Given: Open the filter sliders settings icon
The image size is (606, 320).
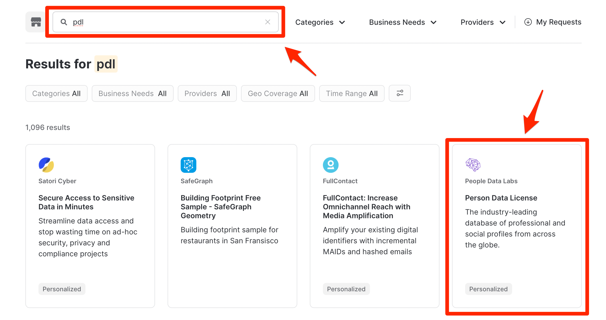Looking at the screenshot, I should 399,93.
